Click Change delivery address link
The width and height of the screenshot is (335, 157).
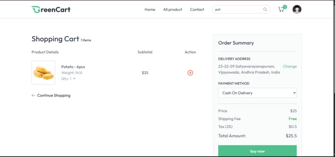[x=290, y=66]
